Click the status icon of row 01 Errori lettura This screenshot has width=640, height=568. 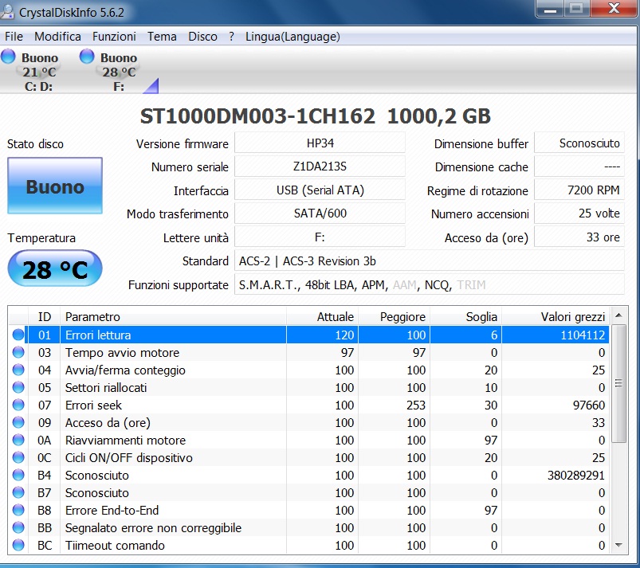click(18, 335)
